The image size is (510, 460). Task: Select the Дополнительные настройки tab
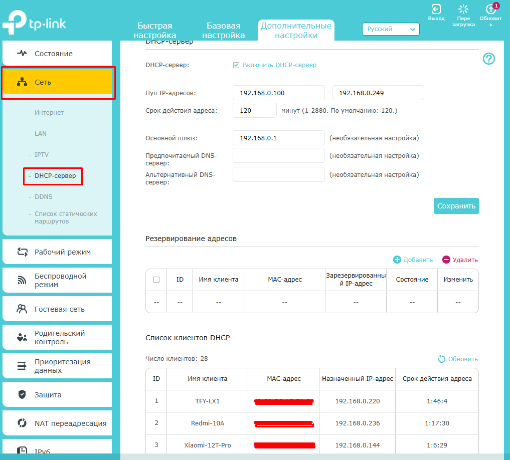tap(296, 30)
